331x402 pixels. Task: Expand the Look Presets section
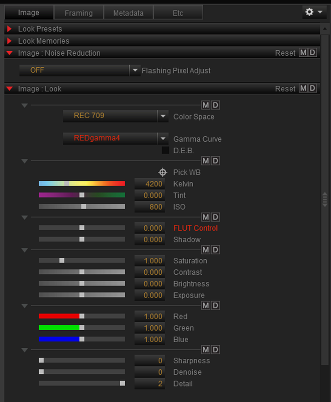tap(10, 29)
